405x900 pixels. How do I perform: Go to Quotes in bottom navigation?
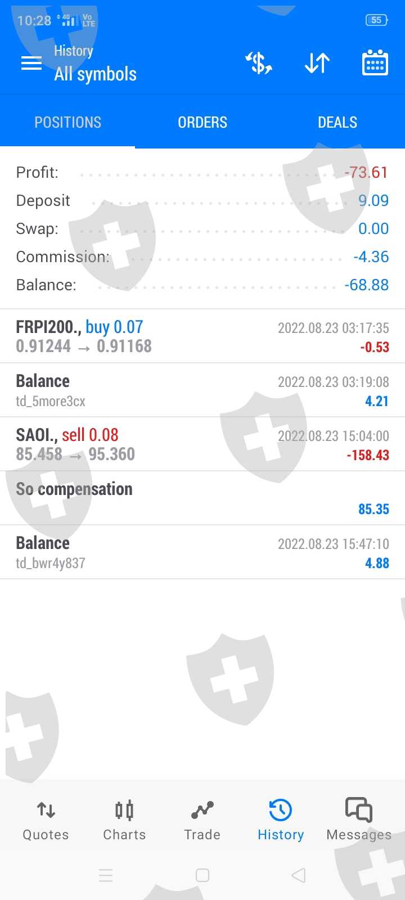point(46,820)
